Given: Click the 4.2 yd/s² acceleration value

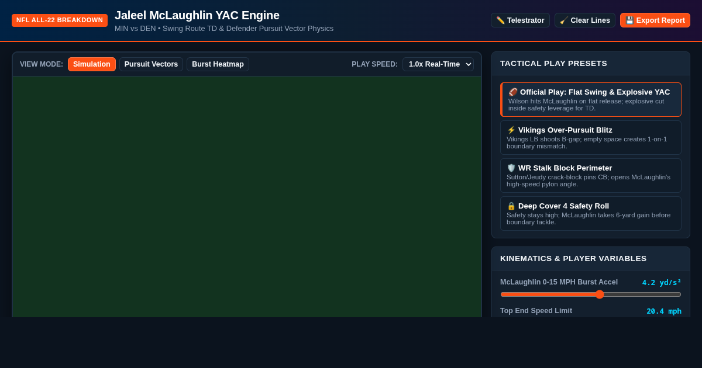Looking at the screenshot, I should (x=662, y=283).
